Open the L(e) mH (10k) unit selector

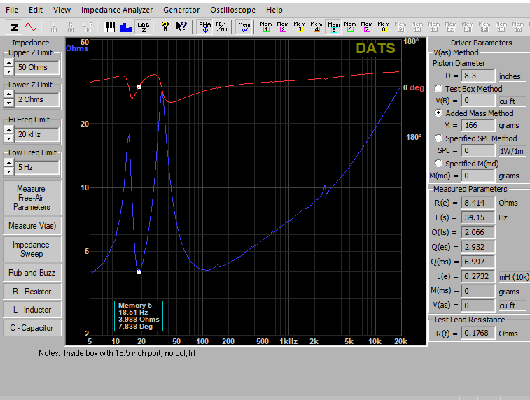point(513,277)
